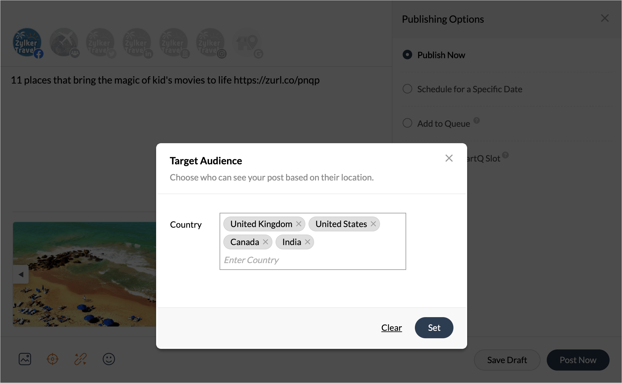Click the Clear link in dialog
Viewport: 622px width, 383px height.
click(x=392, y=328)
